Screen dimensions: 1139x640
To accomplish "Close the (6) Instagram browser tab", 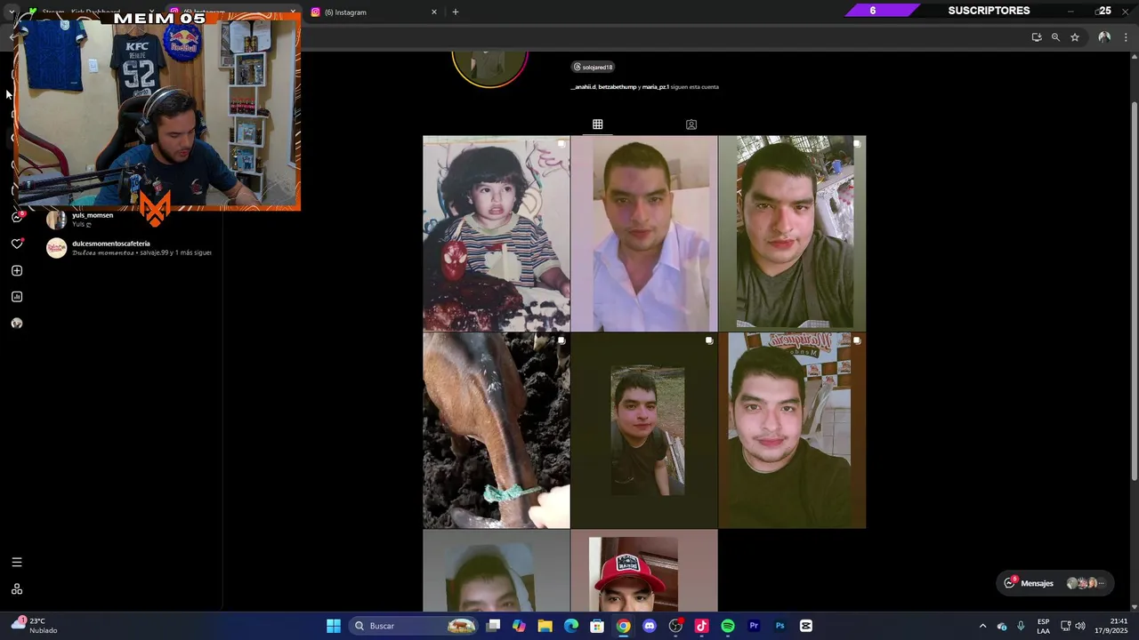I will (434, 12).
